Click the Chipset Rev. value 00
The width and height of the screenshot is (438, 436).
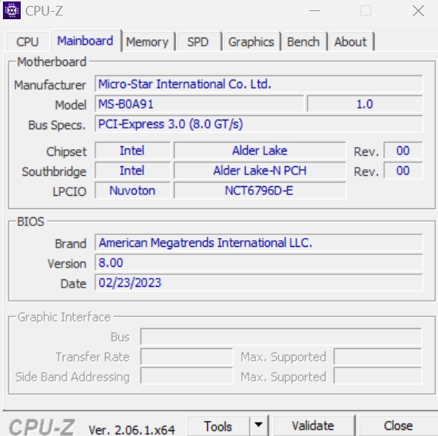coord(403,150)
